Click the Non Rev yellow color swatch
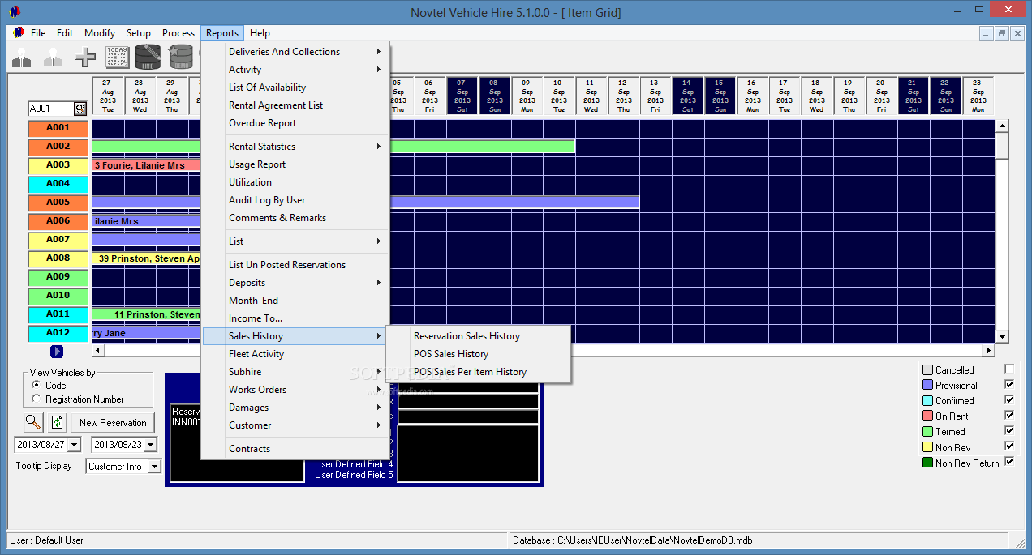This screenshot has width=1032, height=555. click(927, 447)
